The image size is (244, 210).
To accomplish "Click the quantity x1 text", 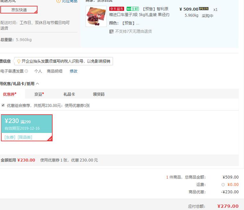I will [215, 10].
